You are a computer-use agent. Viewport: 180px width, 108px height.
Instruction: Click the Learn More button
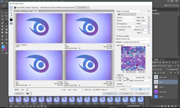[82, 8]
